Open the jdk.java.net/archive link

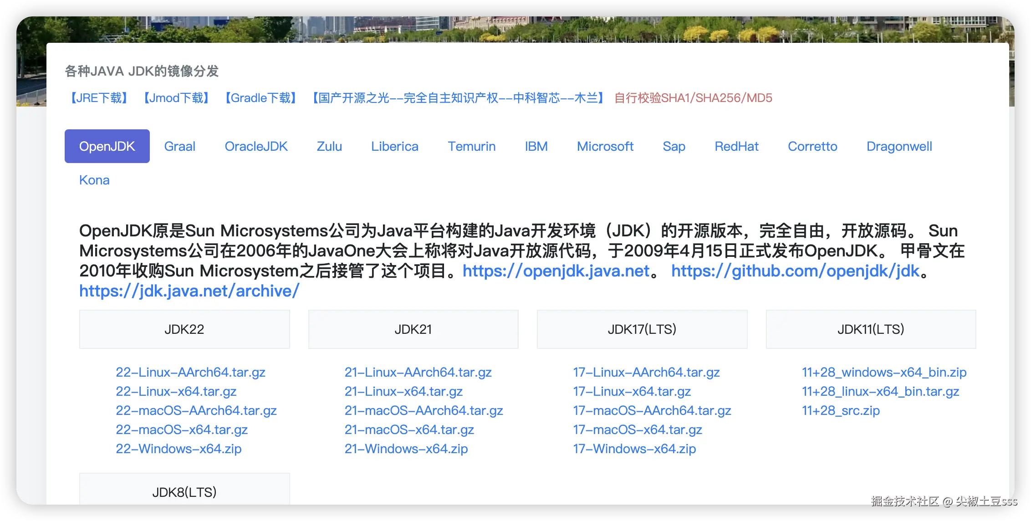pyautogui.click(x=189, y=291)
